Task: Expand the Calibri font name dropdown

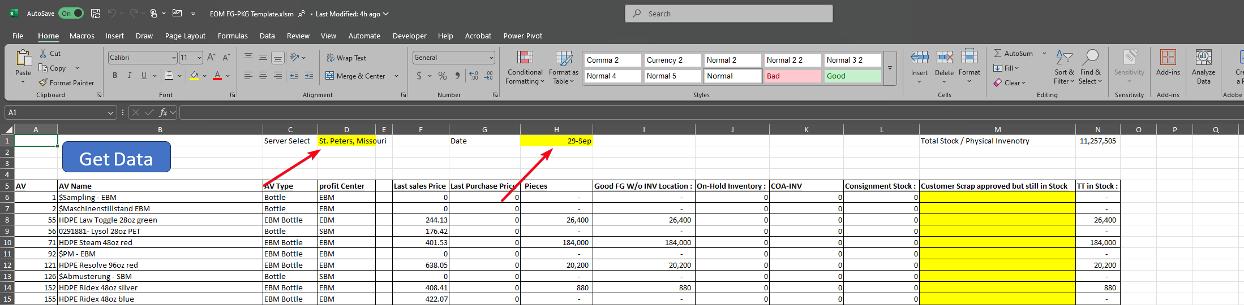Action: [x=174, y=58]
